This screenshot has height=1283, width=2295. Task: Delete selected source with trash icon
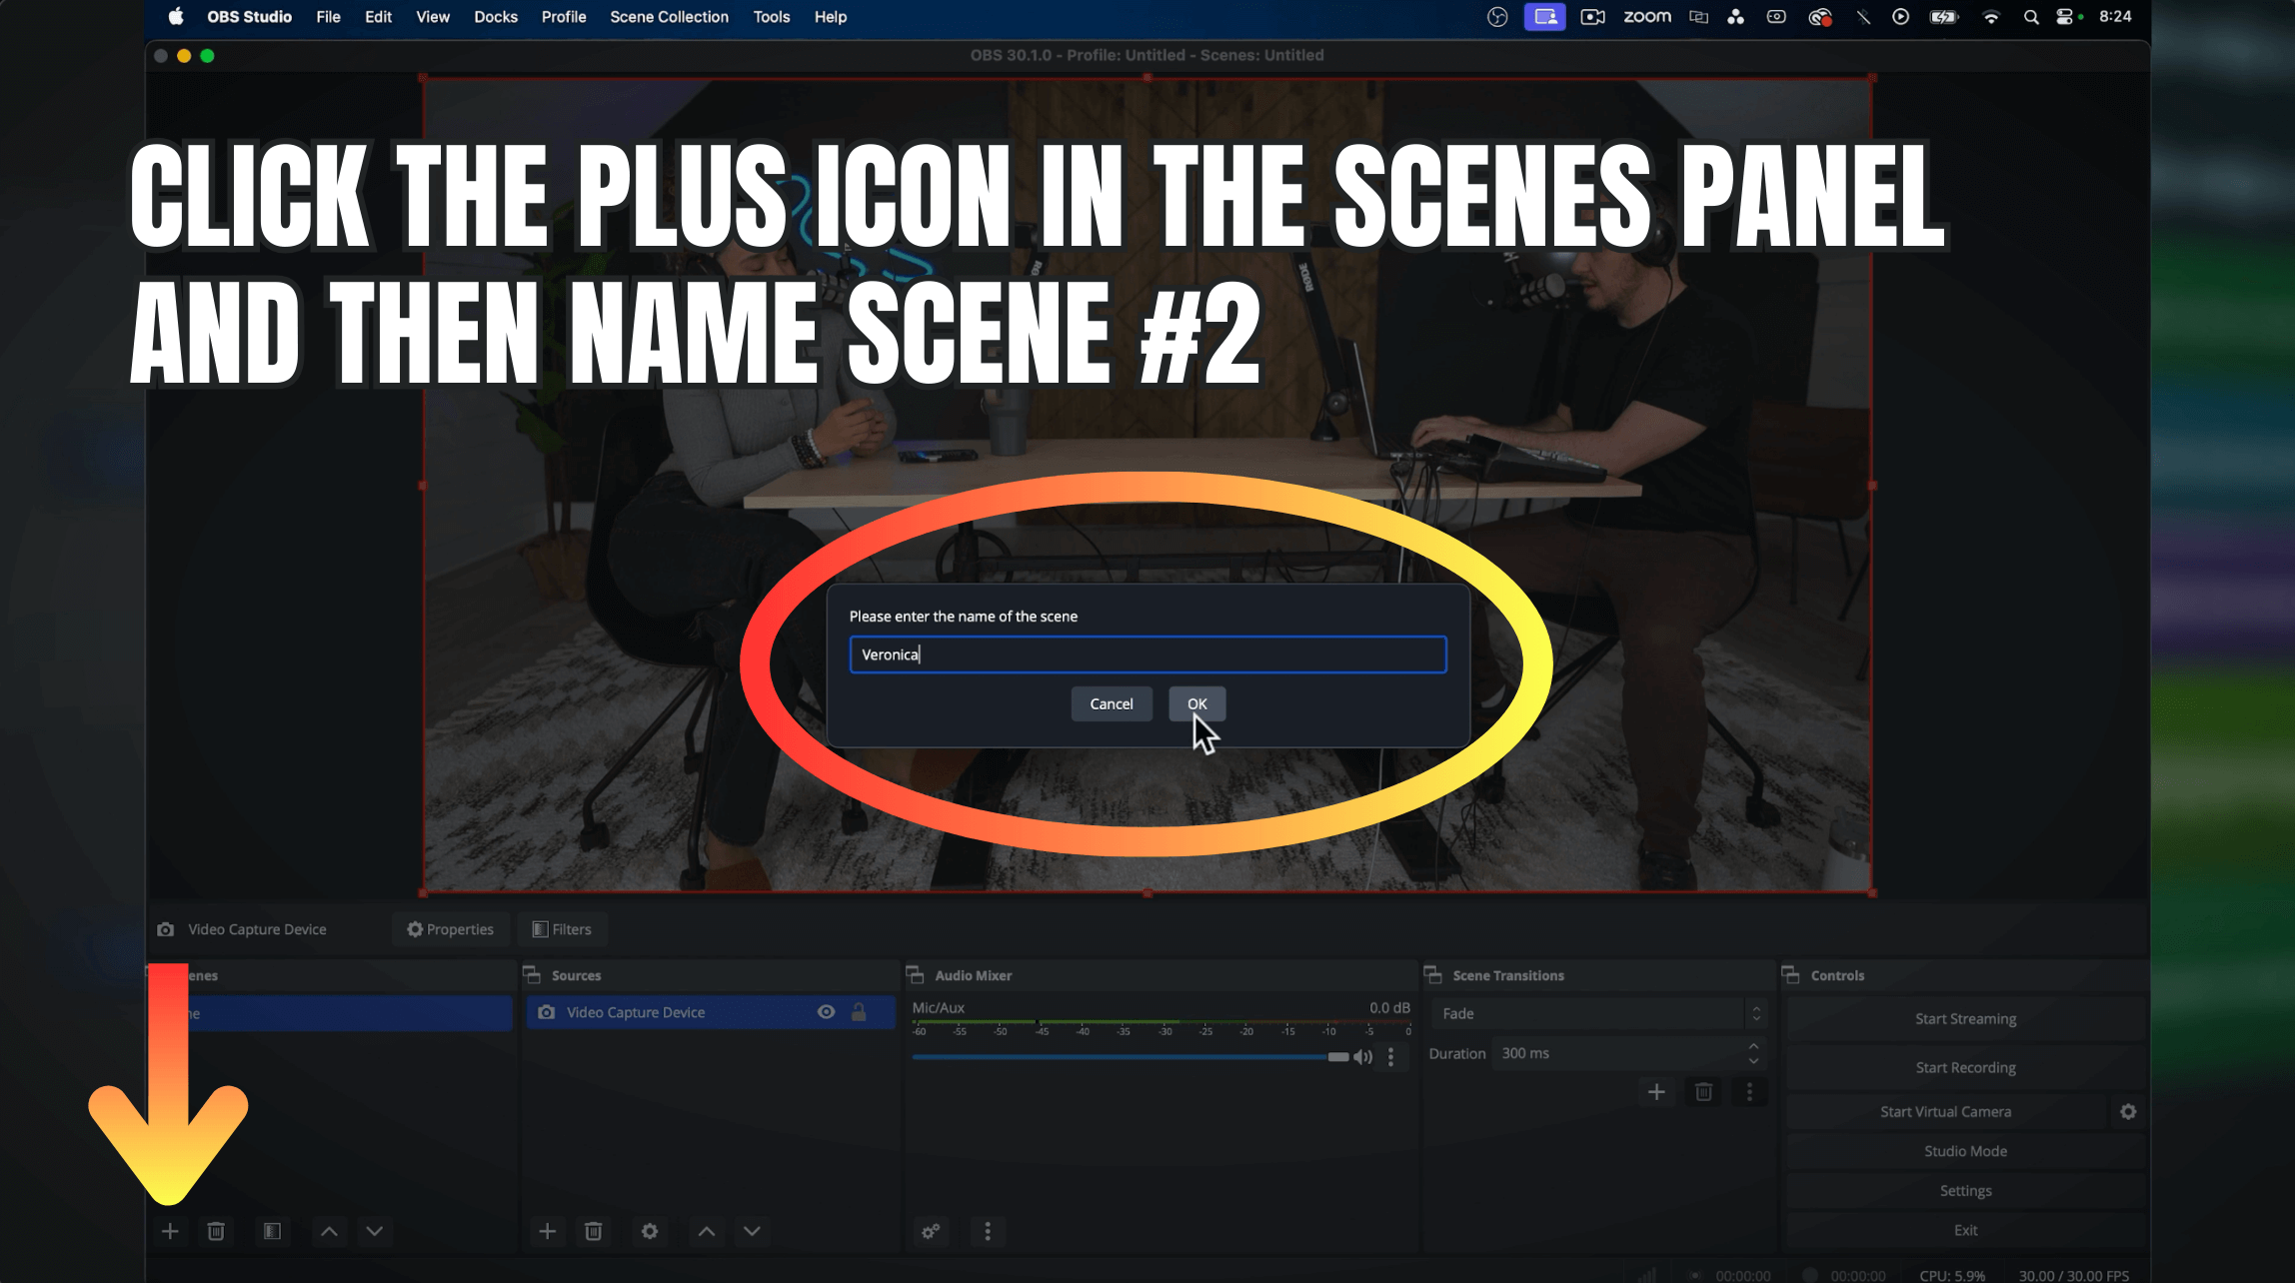[x=594, y=1231]
